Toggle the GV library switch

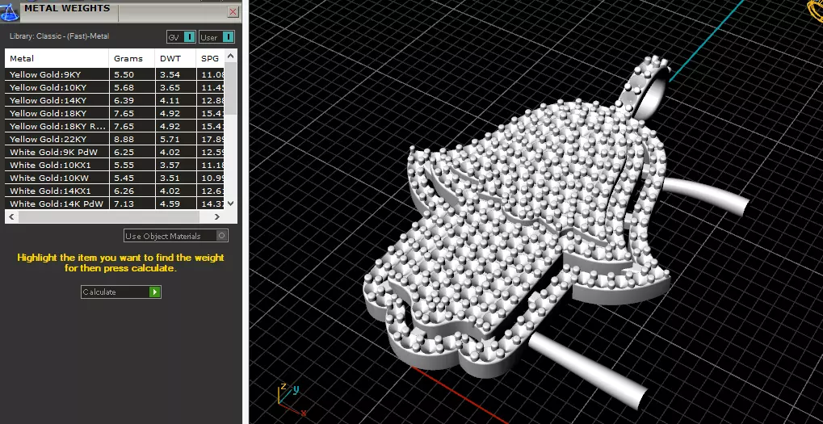point(181,37)
